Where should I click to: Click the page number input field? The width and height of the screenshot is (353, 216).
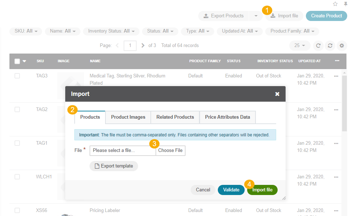click(130, 46)
